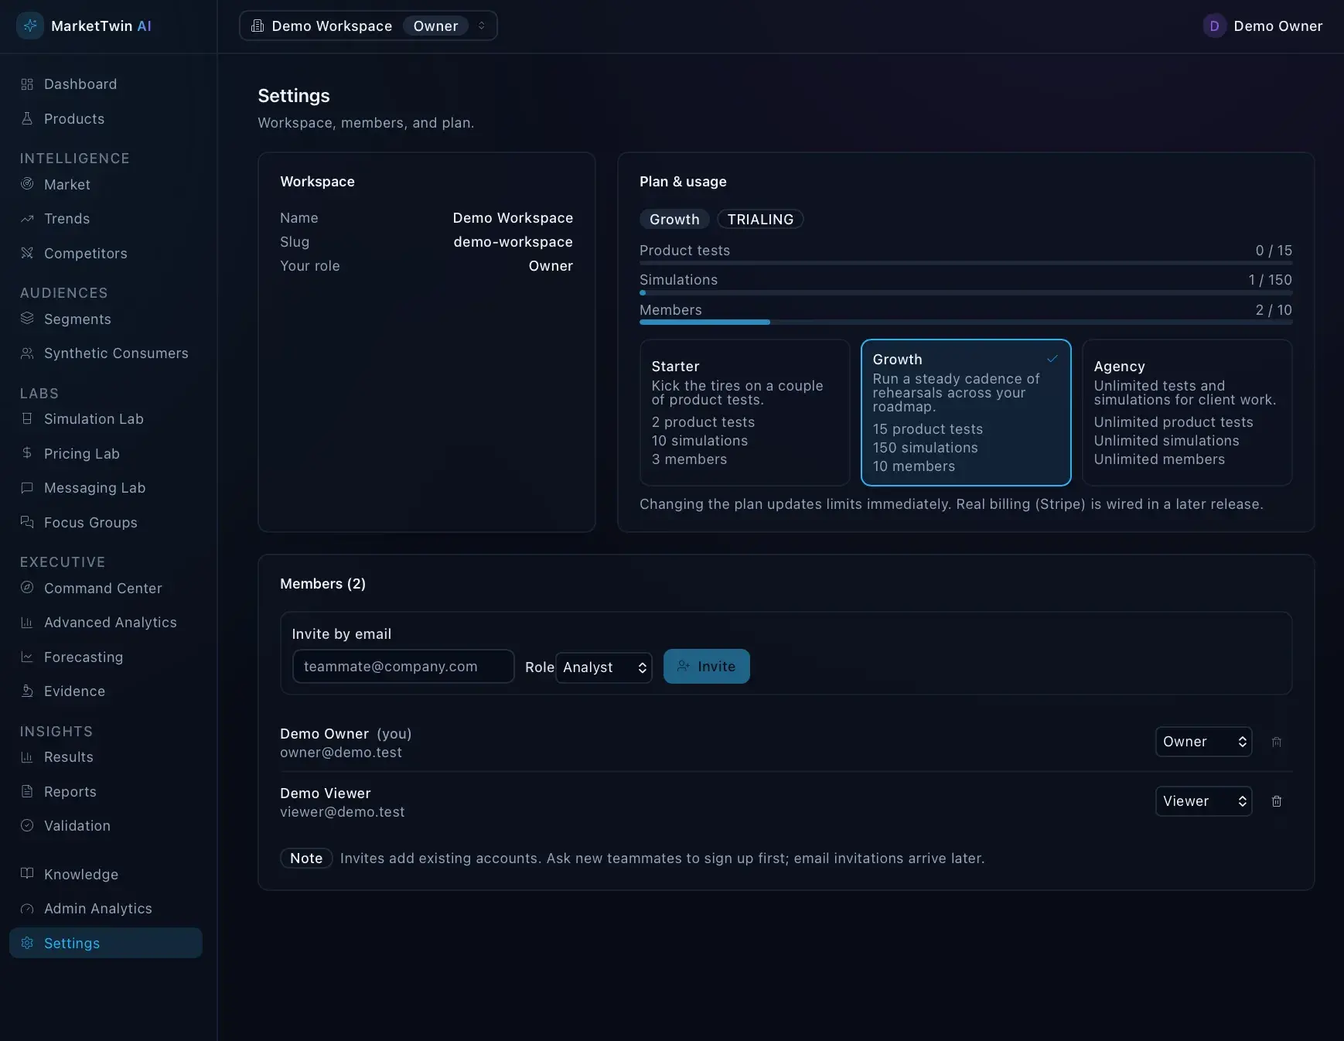Select the Starter plan card

coord(745,412)
